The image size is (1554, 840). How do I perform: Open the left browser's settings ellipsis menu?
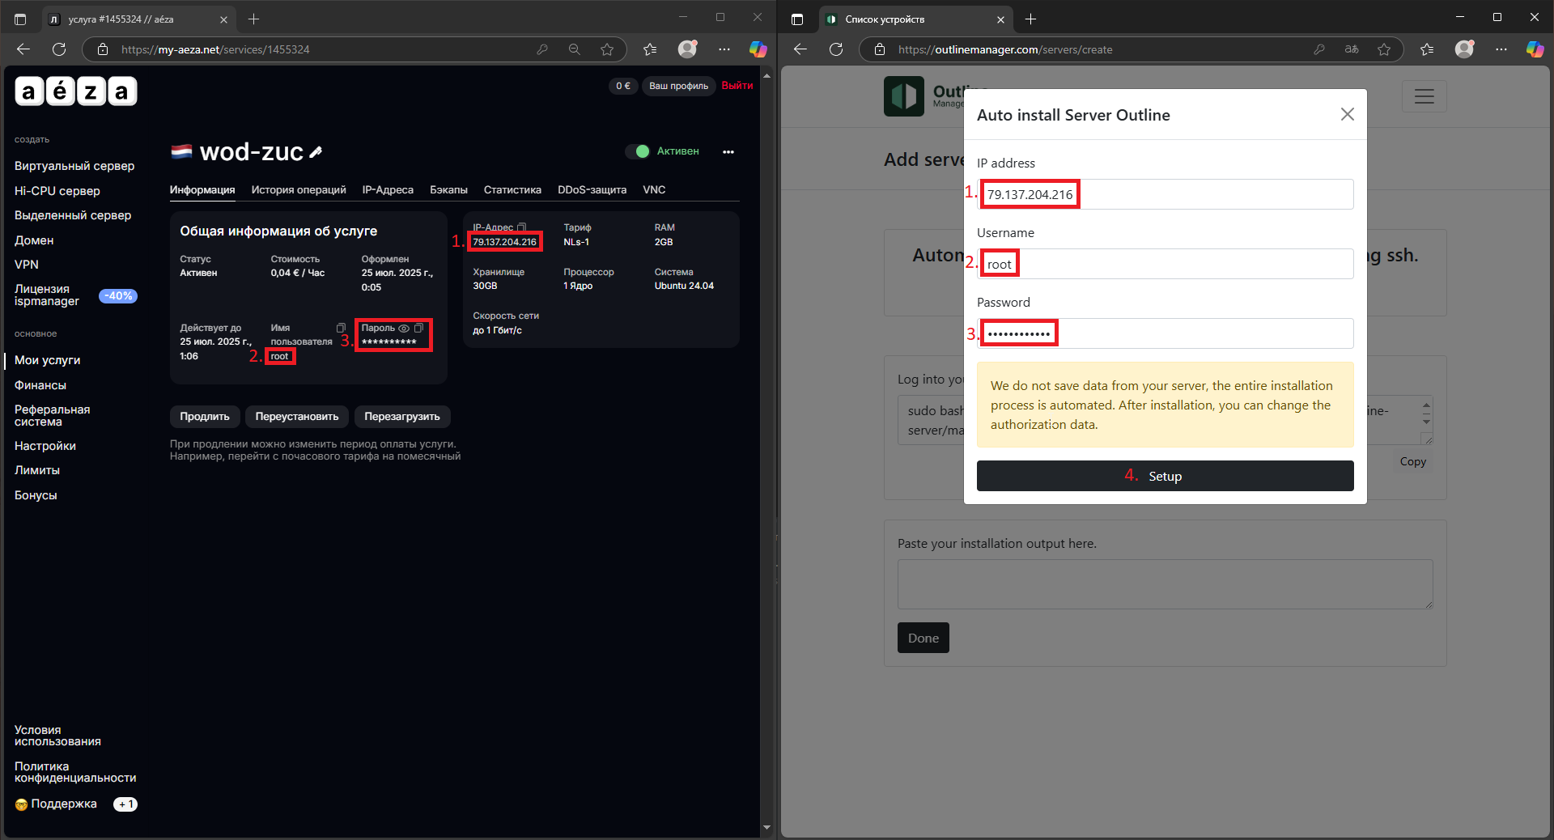pyautogui.click(x=724, y=49)
